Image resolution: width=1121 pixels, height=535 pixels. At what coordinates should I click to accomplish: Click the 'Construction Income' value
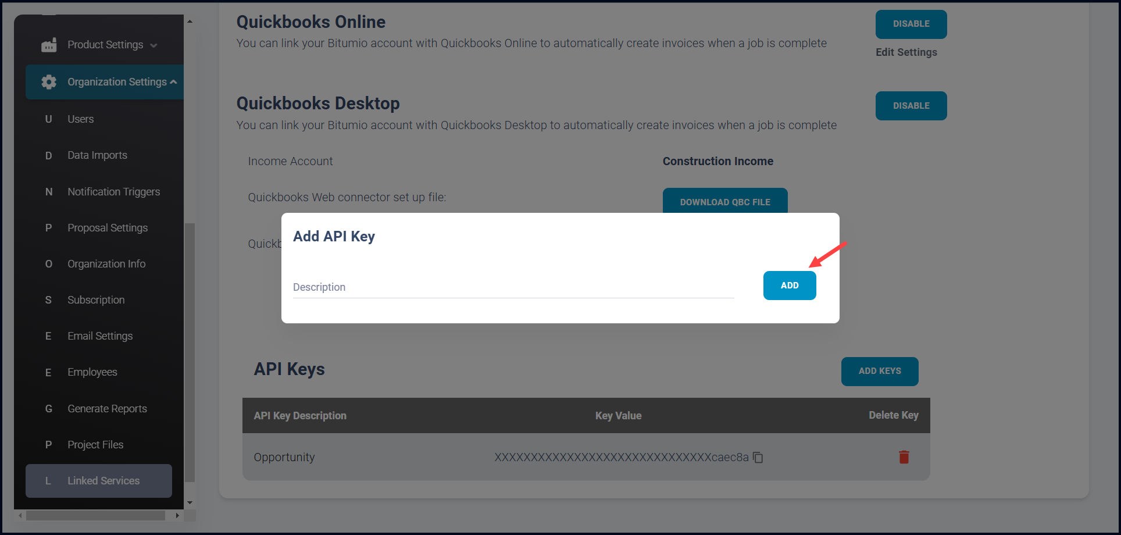(718, 161)
